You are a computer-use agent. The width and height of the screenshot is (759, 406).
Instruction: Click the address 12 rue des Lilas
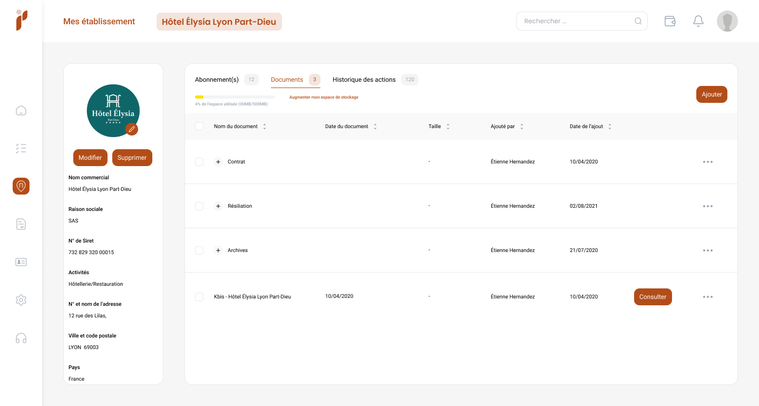(x=87, y=316)
